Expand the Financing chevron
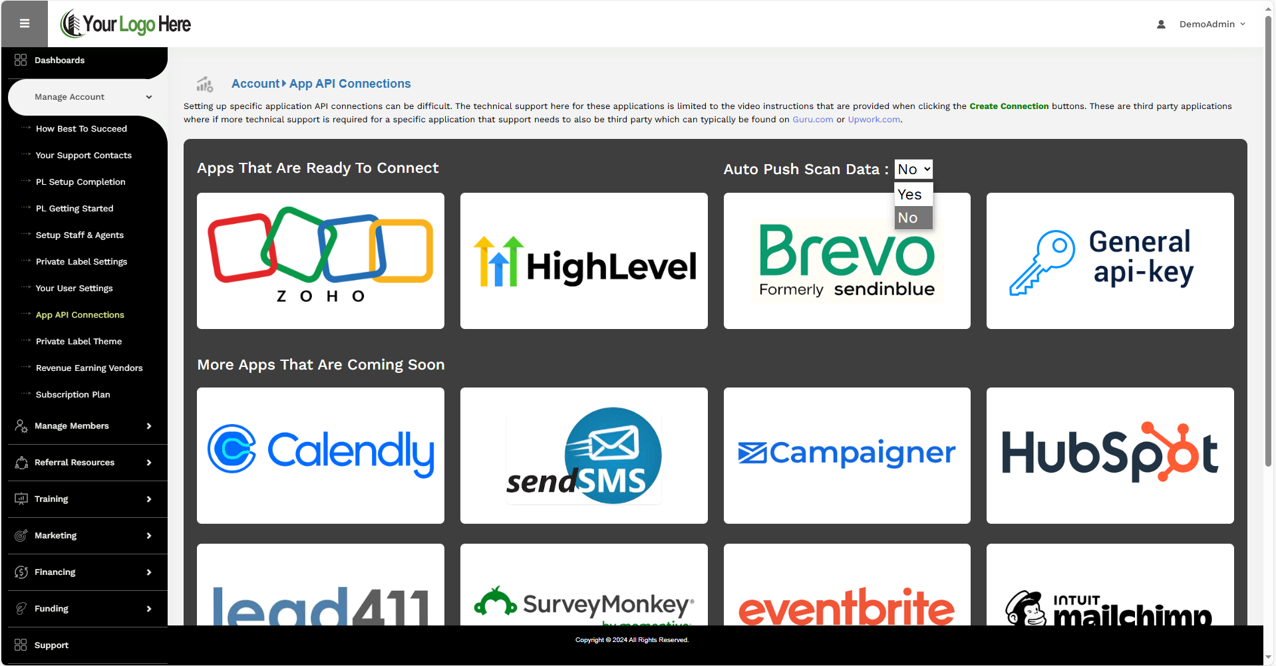Viewport: 1276px width, 666px height. point(149,572)
